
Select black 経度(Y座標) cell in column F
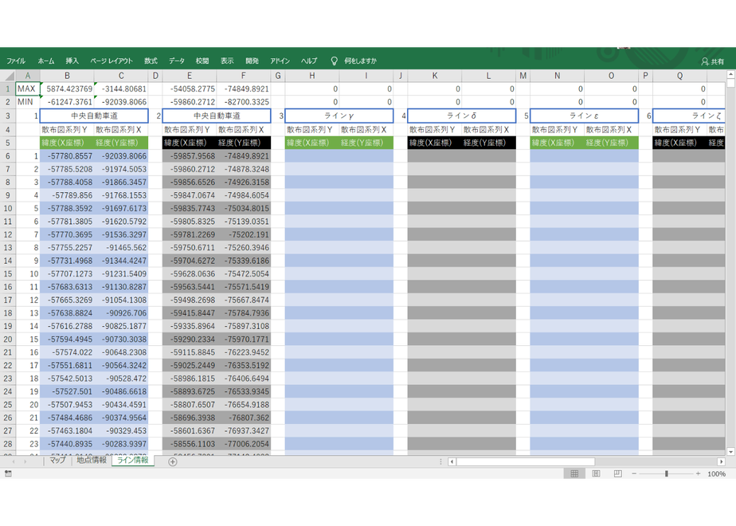click(243, 143)
